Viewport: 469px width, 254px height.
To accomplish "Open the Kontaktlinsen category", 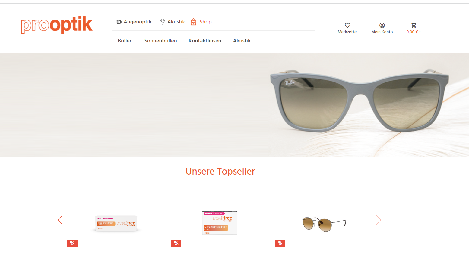I will tap(205, 41).
